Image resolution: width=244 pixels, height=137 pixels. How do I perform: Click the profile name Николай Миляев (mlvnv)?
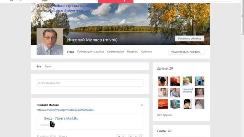92,40
